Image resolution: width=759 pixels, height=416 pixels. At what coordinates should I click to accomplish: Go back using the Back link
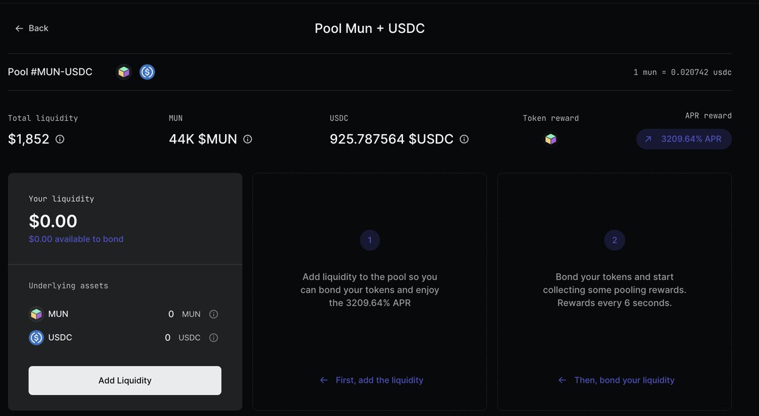32,28
